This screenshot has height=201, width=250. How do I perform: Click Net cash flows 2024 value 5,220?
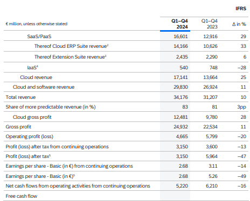coord(182,186)
